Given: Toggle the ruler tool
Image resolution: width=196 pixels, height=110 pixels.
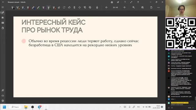Looking at the screenshot, I should [x=74, y=7].
